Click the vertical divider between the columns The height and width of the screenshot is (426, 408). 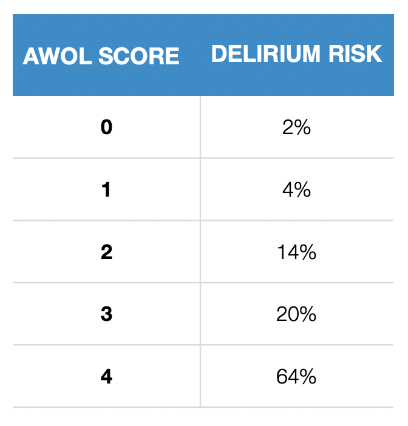coord(200,252)
